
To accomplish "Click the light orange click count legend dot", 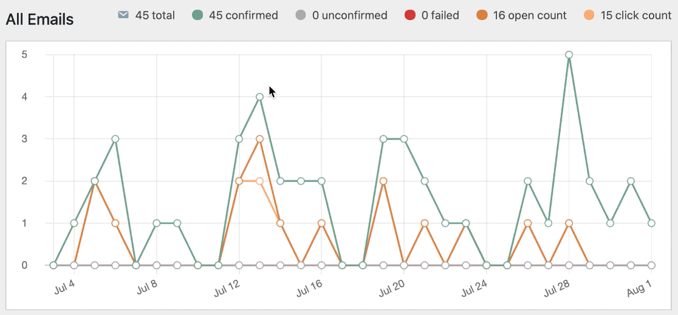I will tap(589, 15).
